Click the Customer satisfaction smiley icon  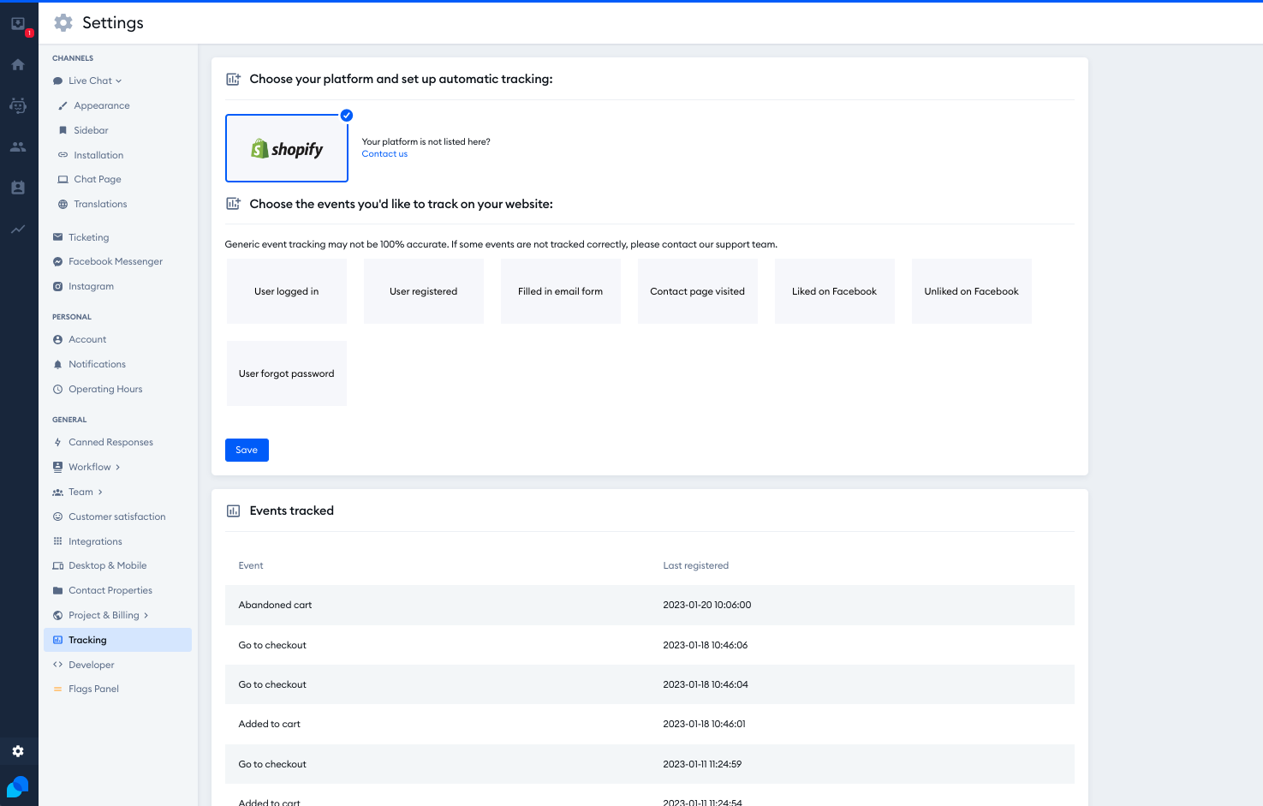tap(57, 516)
